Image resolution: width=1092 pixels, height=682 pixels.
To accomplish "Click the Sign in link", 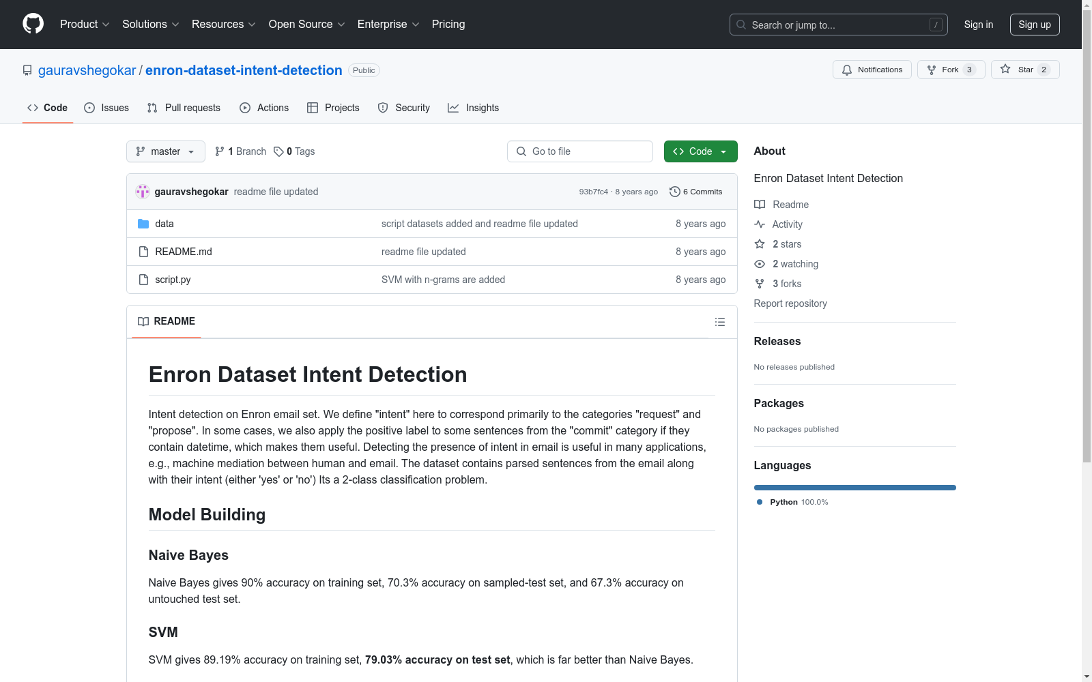I will click(979, 25).
